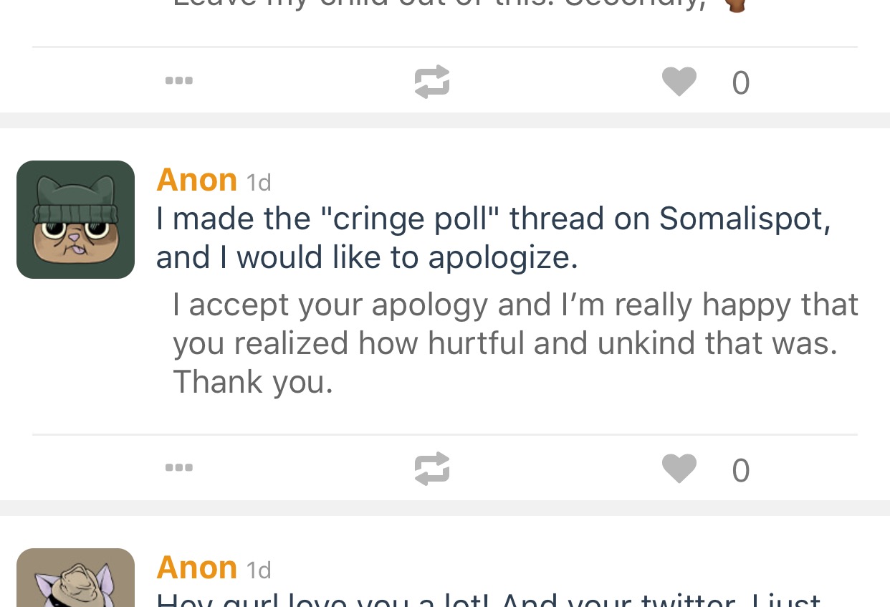Like the top partially visible answer
The width and height of the screenshot is (890, 607).
click(679, 81)
